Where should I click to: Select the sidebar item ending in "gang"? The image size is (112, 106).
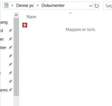pos(4,22)
